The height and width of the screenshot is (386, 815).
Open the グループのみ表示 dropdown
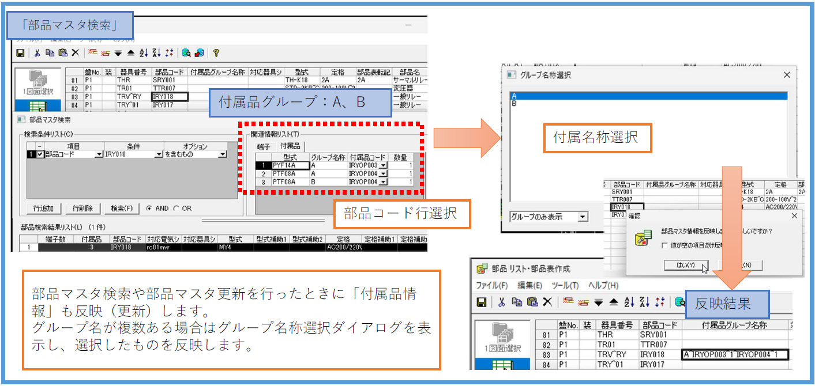[583, 217]
